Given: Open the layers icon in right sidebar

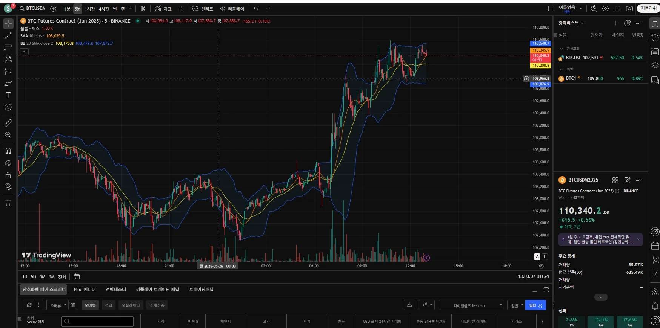Looking at the screenshot, I should [x=655, y=66].
